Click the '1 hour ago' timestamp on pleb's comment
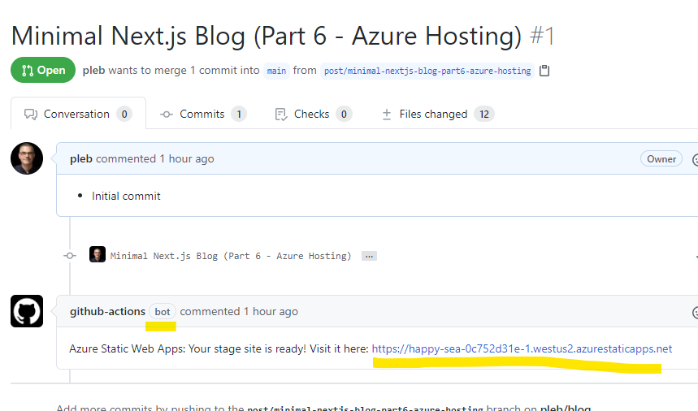This screenshot has width=698, height=411. (187, 159)
